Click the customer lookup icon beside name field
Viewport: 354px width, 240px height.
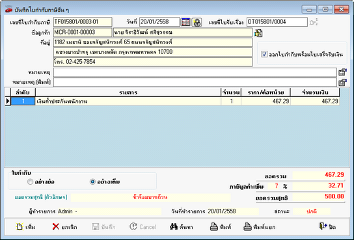pos(258,33)
